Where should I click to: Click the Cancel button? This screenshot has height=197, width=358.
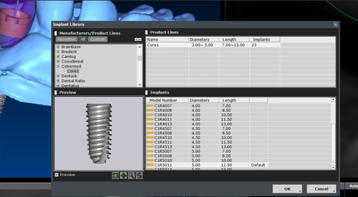tap(321, 189)
